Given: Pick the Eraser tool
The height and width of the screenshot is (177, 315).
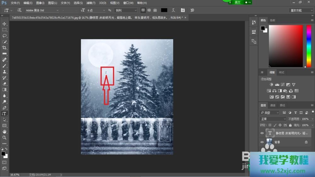Looking at the screenshot, I should (x=4, y=84).
